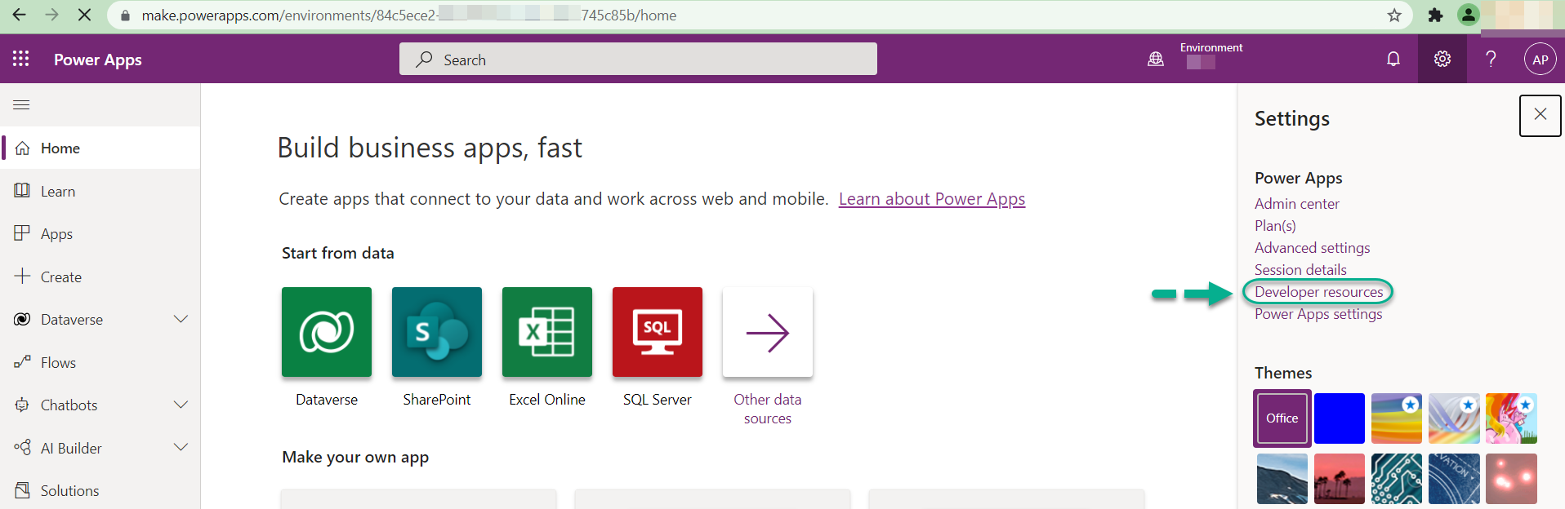Click the SQL Server data source tile
The height and width of the screenshot is (509, 1565).
click(658, 332)
